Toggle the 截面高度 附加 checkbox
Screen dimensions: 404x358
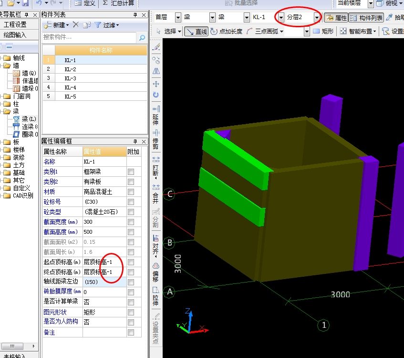131,232
